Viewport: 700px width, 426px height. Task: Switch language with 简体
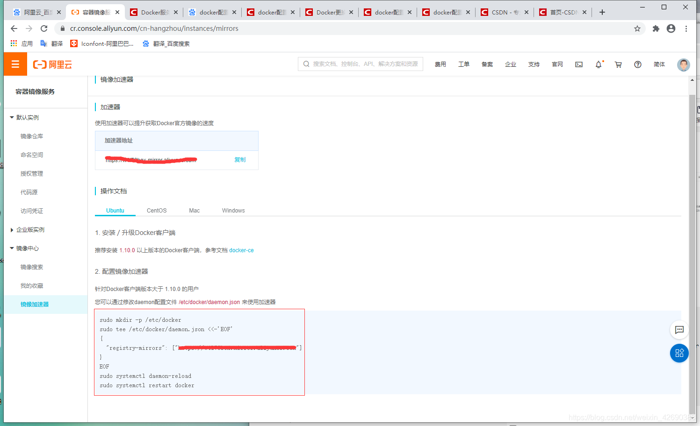(659, 64)
